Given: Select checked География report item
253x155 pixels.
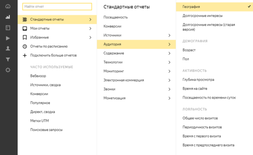Looking at the screenshot, I should (x=215, y=7).
